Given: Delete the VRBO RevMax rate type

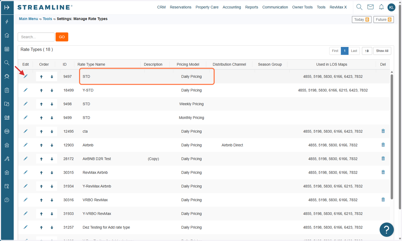Looking at the screenshot, I should (x=383, y=199).
